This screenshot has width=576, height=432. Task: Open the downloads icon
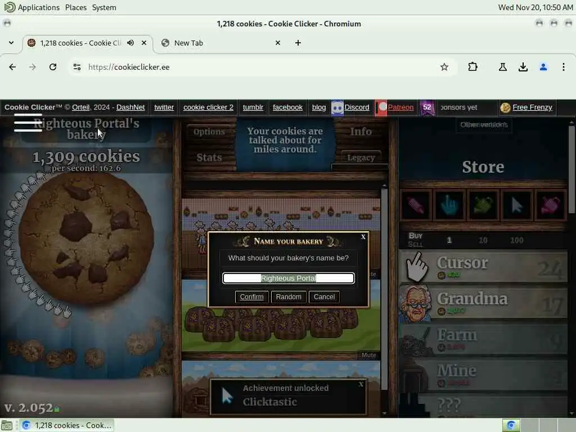(x=523, y=67)
